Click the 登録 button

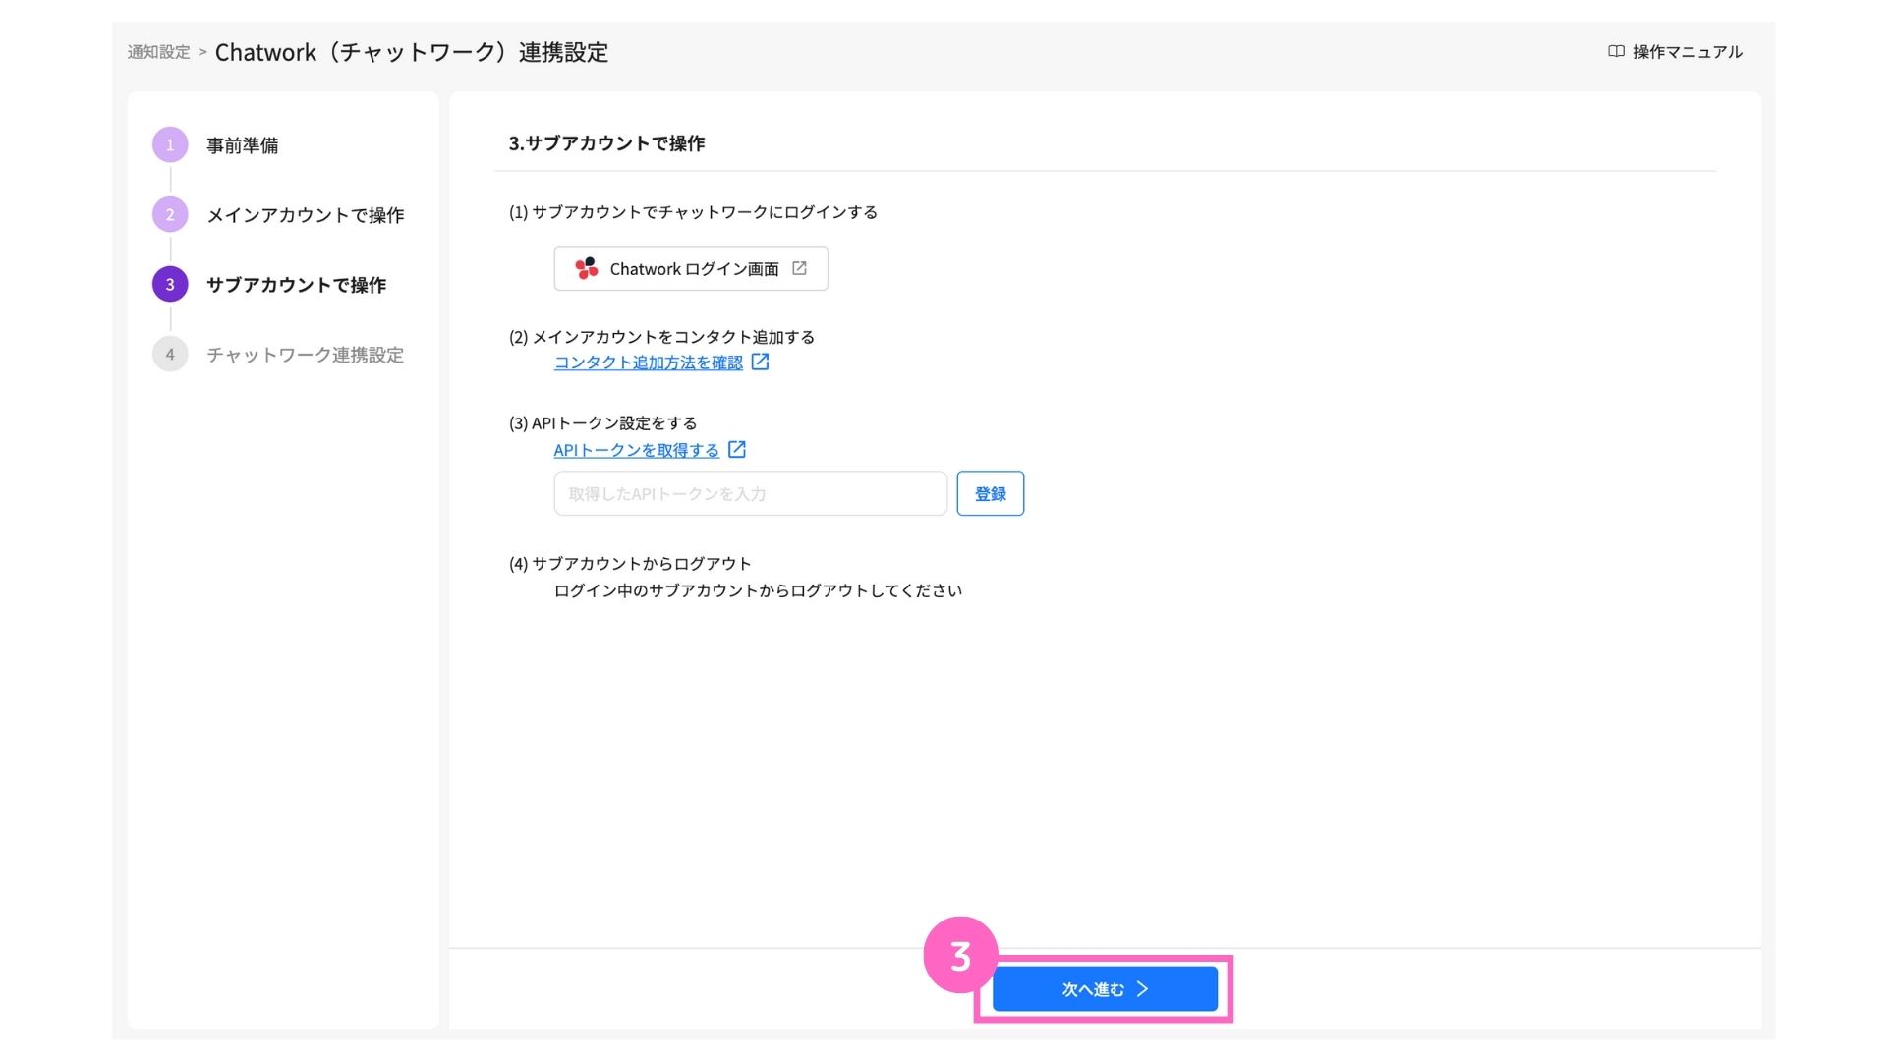click(x=990, y=493)
